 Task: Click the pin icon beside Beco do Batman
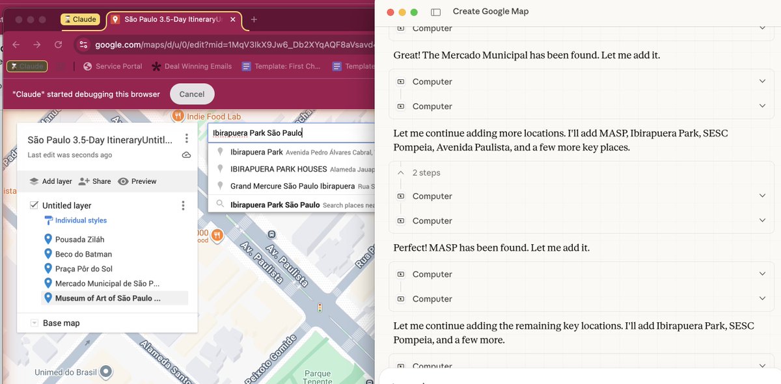(x=48, y=254)
